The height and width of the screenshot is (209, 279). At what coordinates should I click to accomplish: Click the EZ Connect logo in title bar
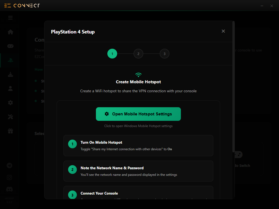22,5
